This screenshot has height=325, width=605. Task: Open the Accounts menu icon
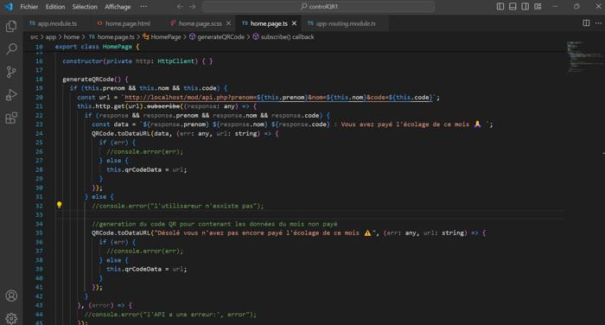[x=11, y=296]
